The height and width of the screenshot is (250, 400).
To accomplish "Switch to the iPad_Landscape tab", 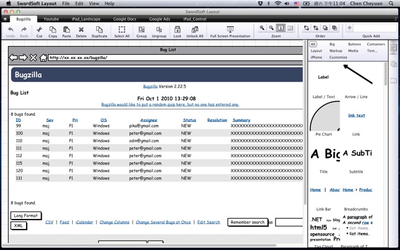I will tap(86, 19).
